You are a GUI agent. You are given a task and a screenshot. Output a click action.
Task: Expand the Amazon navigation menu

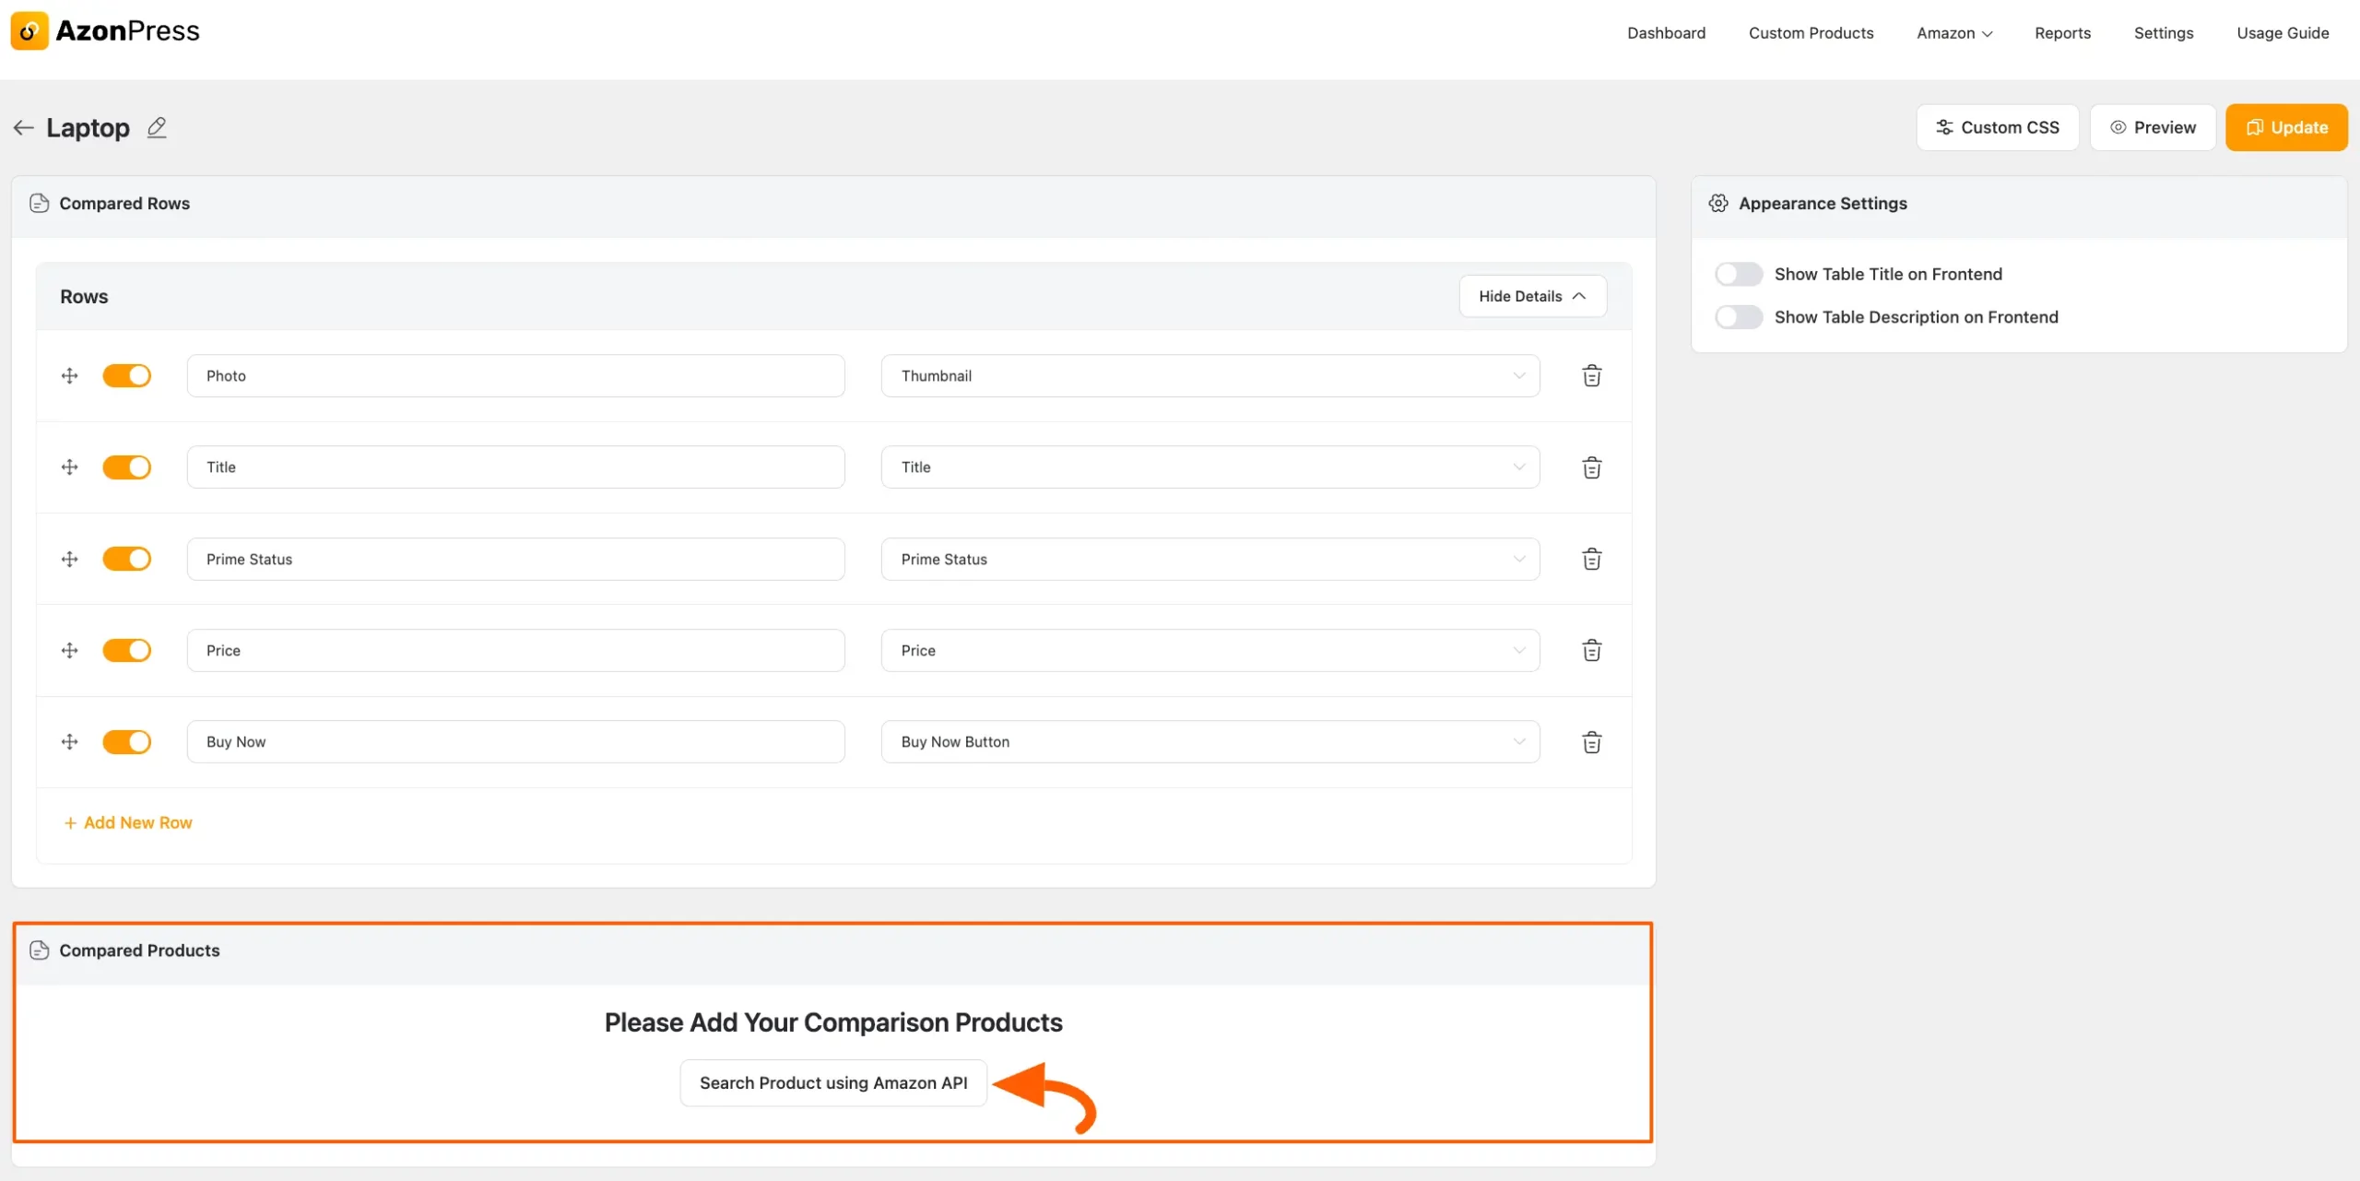1953,32
